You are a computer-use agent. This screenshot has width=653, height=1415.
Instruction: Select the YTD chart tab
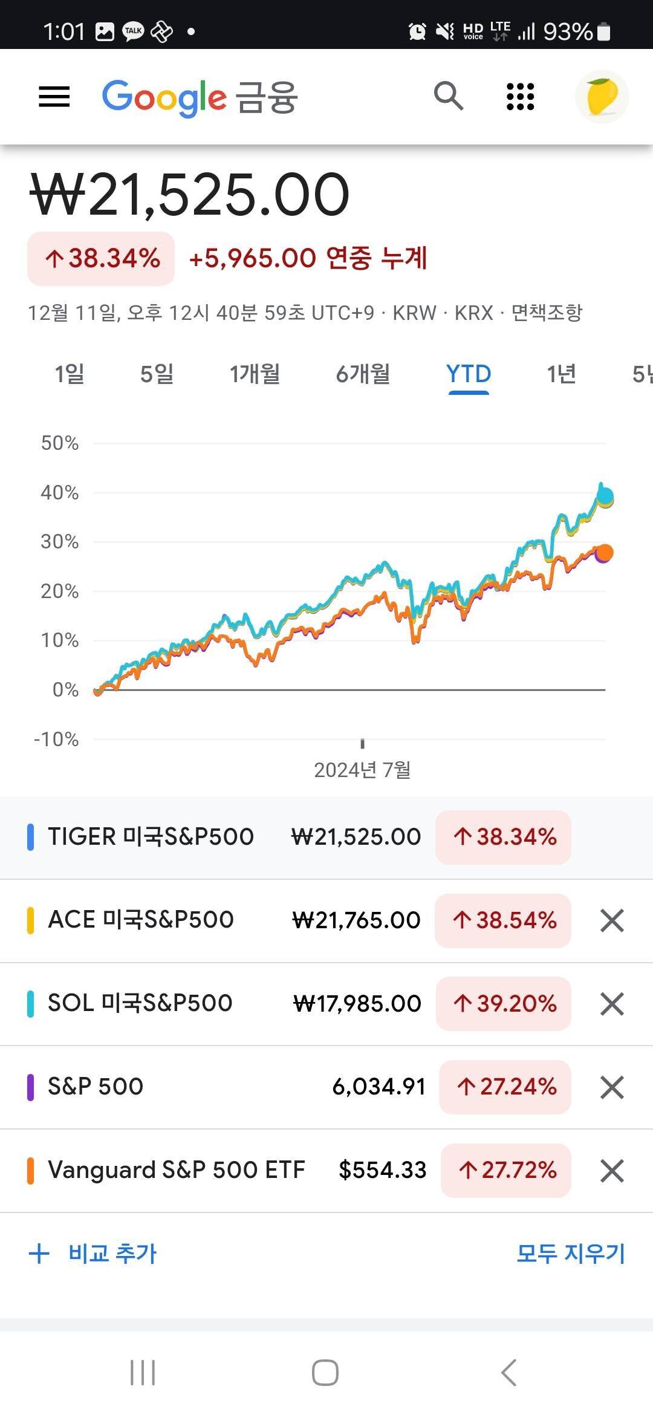[469, 374]
